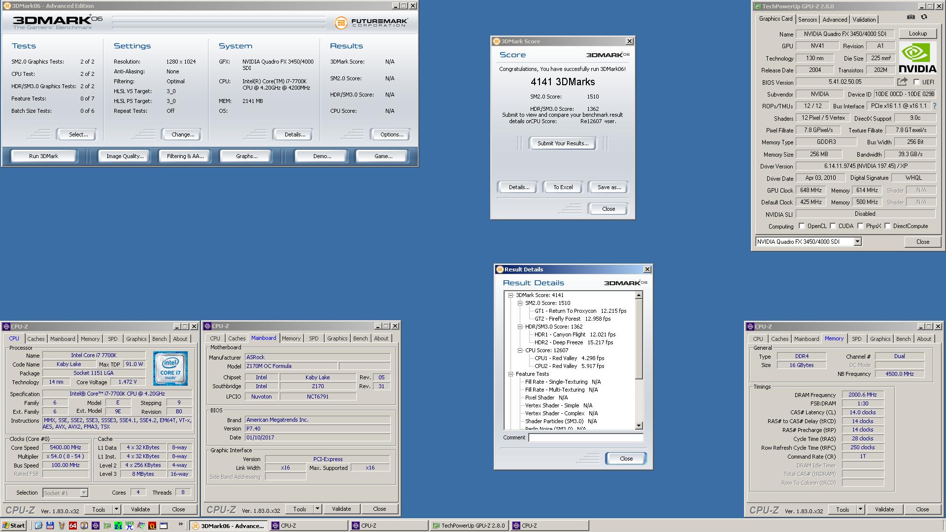Show hidden quick launch items chevron
This screenshot has height=532, width=946.
click(180, 524)
